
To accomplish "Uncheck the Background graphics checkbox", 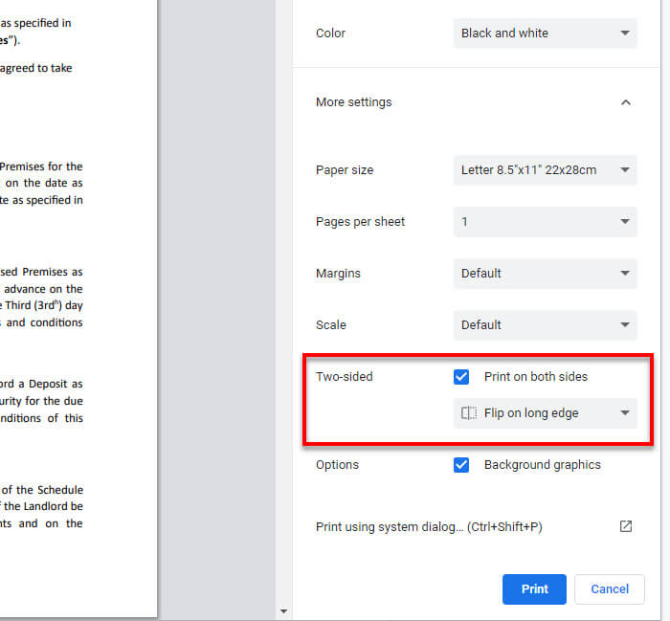I will (x=461, y=465).
